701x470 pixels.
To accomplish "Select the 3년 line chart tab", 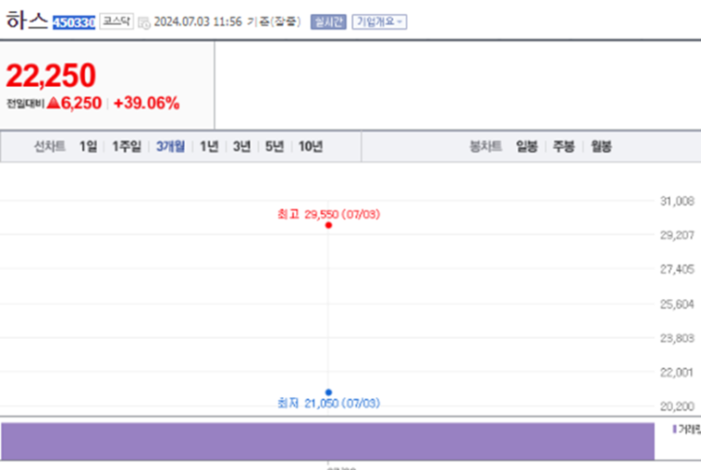I will 242,146.
